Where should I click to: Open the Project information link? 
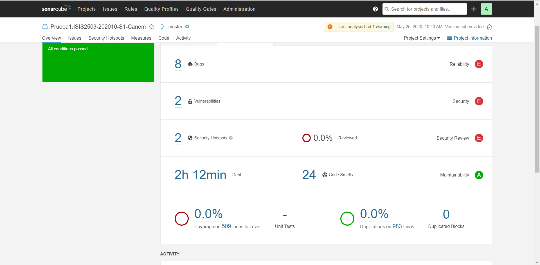click(x=473, y=38)
